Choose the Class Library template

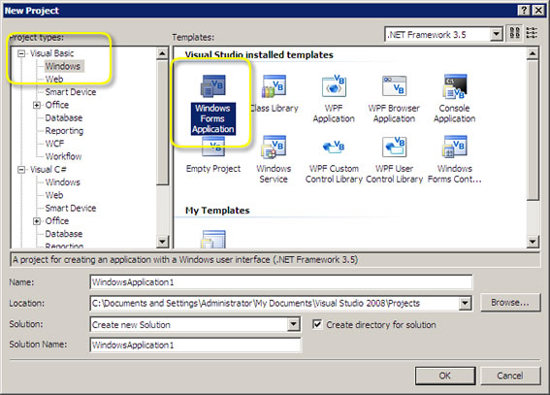[x=274, y=93]
